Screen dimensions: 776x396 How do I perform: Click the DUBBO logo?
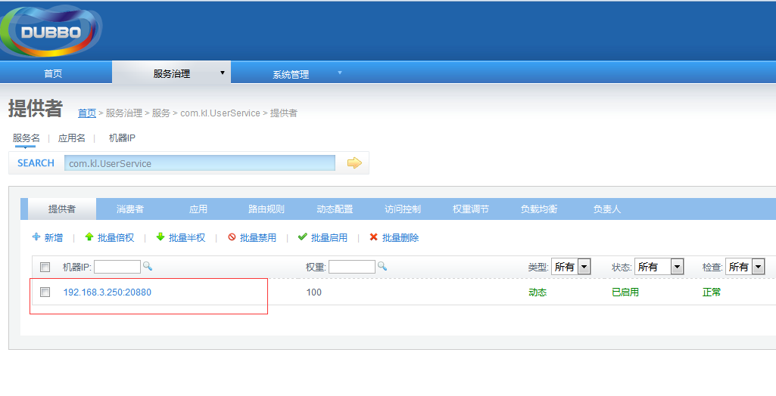pos(51,32)
